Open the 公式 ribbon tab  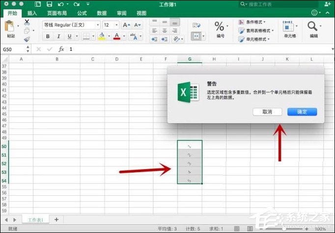pyautogui.click(x=82, y=13)
